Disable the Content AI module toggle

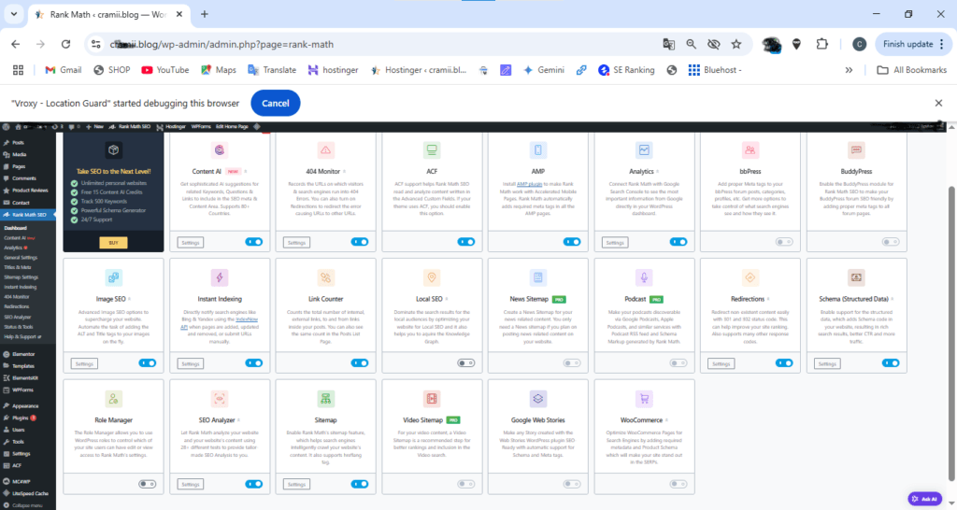[254, 242]
